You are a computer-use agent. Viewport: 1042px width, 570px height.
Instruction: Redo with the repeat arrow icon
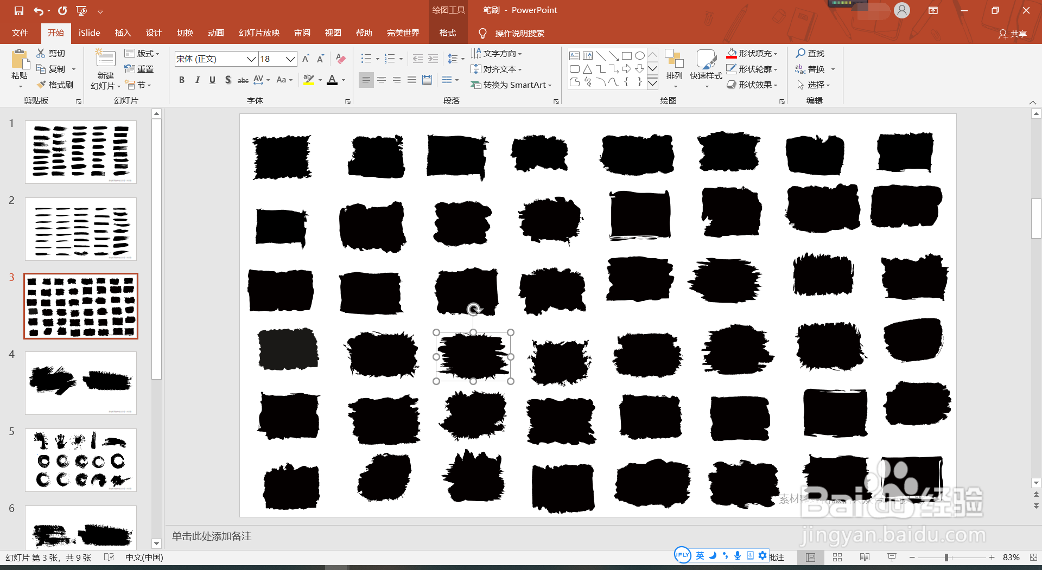click(62, 11)
